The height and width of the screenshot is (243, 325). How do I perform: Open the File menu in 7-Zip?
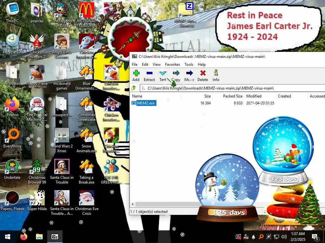tap(135, 65)
